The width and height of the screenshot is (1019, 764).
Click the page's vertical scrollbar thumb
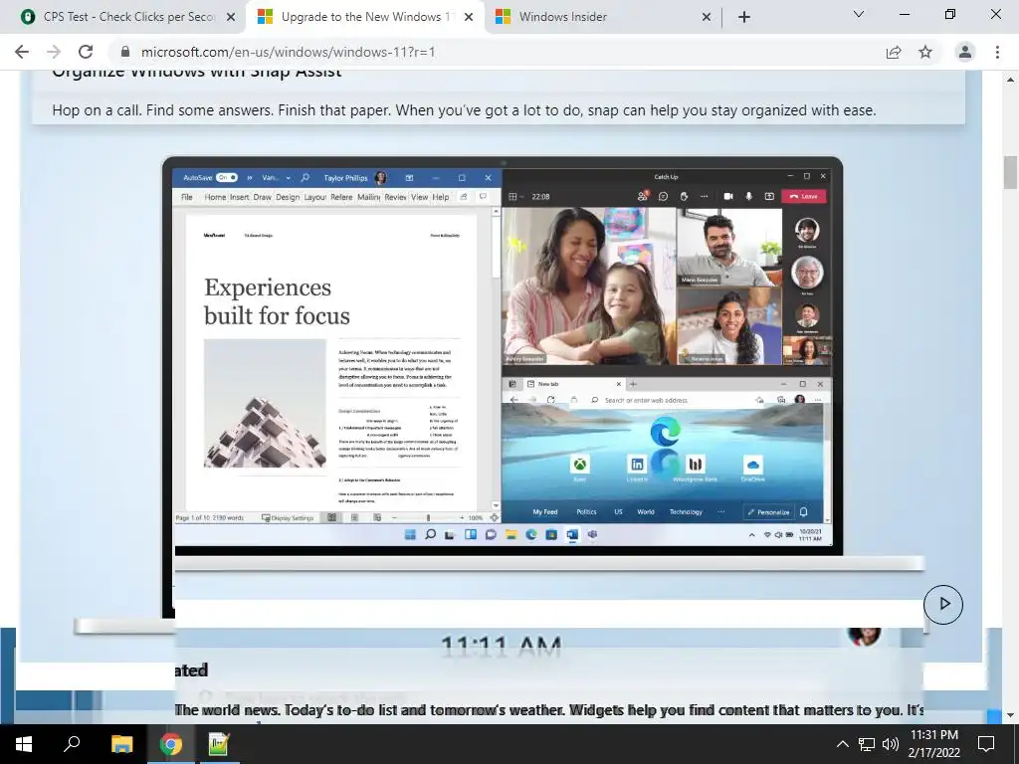[1010, 172]
